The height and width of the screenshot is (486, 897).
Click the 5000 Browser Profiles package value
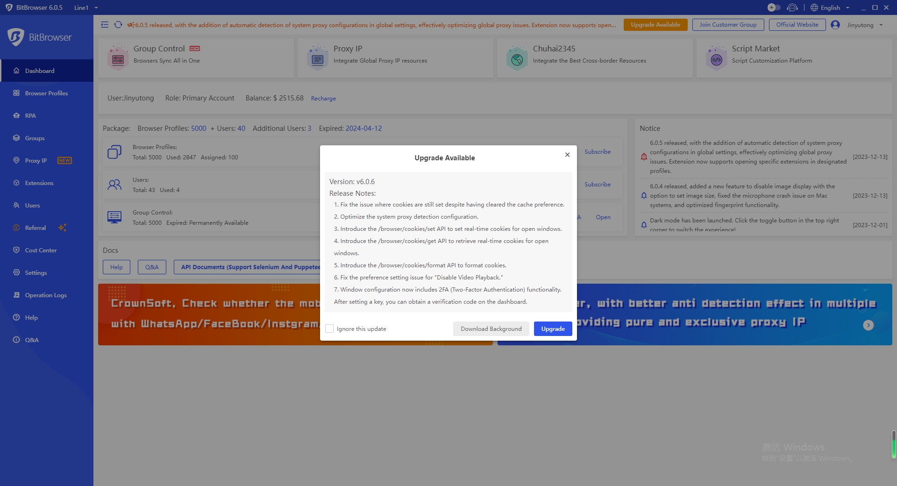tap(199, 129)
